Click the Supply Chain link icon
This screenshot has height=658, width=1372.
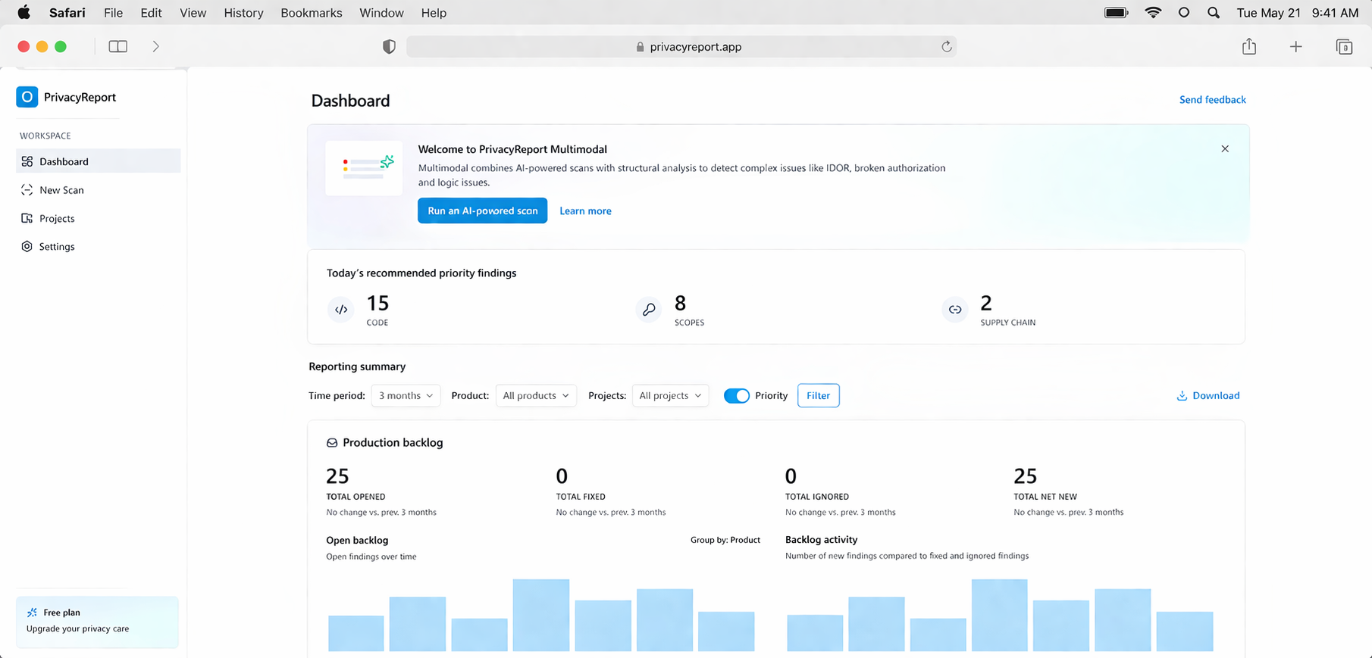coord(955,309)
